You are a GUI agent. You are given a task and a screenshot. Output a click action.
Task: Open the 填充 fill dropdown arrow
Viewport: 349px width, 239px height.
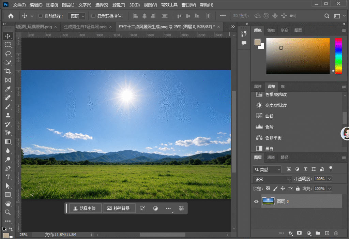(330, 189)
